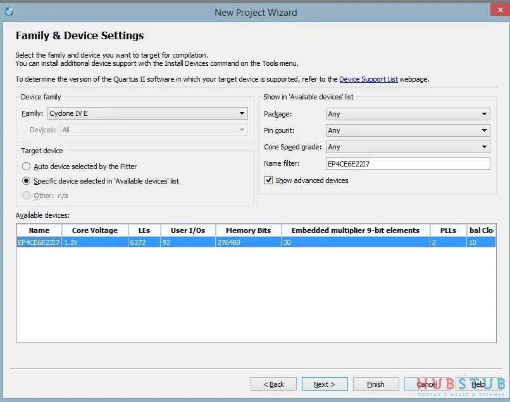Sort devices by the Name column header
The height and width of the screenshot is (402, 510).
39,230
